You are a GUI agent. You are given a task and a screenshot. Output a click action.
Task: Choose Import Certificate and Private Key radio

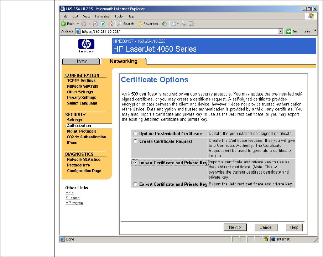point(135,163)
